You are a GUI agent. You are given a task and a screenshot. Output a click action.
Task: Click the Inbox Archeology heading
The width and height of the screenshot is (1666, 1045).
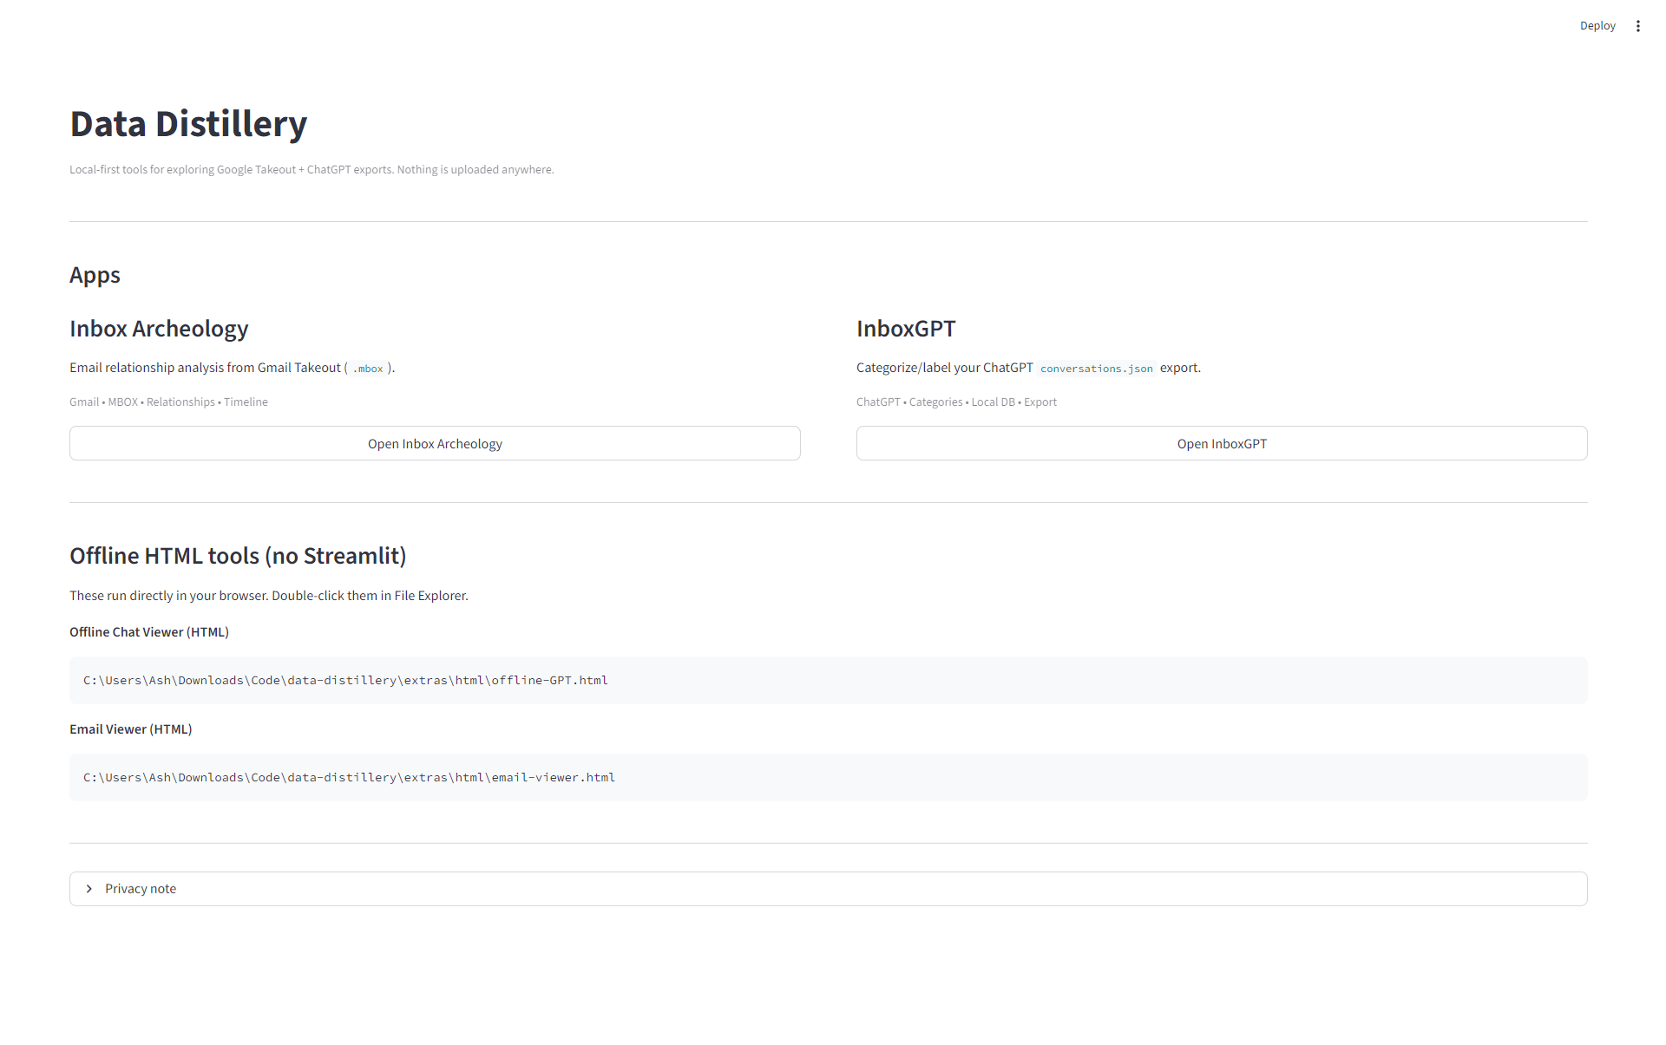point(159,329)
